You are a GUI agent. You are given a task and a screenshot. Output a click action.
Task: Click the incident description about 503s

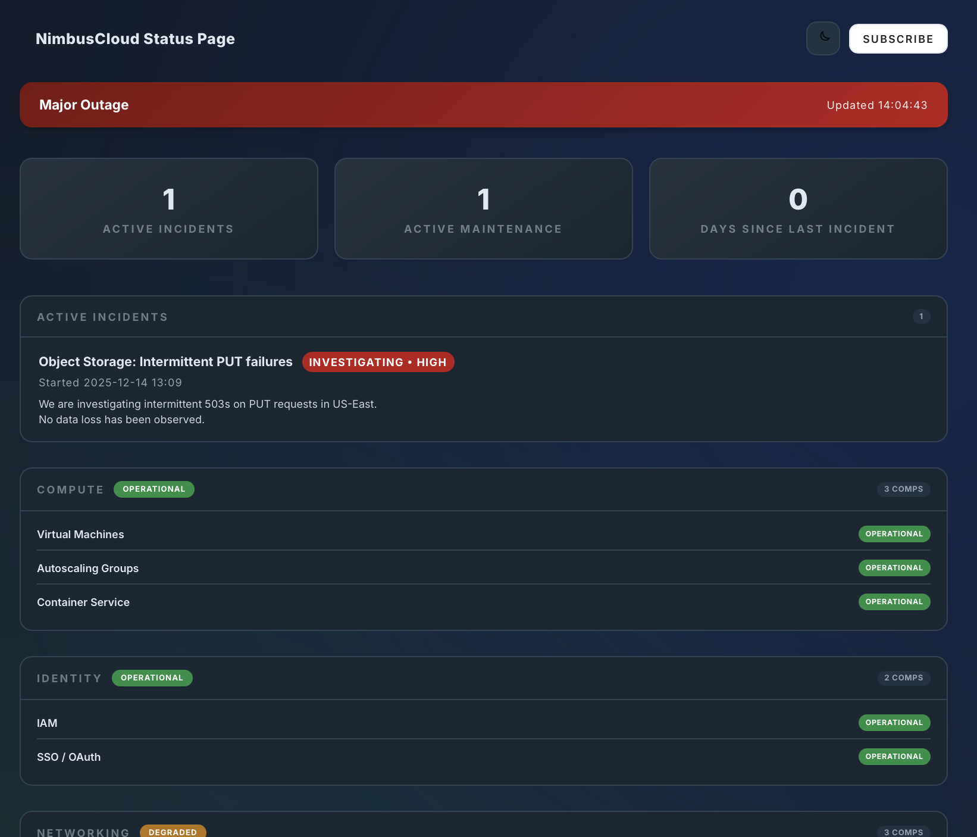[208, 412]
